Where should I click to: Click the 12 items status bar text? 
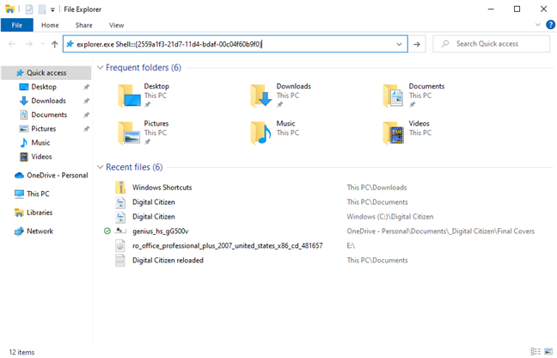21,352
